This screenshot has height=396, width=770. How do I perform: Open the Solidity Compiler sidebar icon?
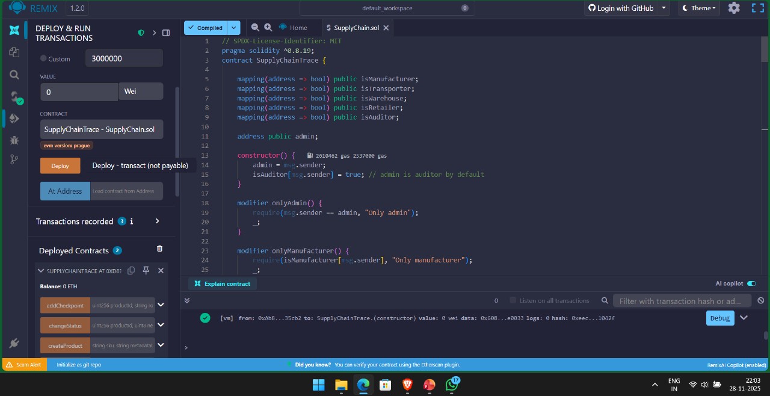[15, 97]
